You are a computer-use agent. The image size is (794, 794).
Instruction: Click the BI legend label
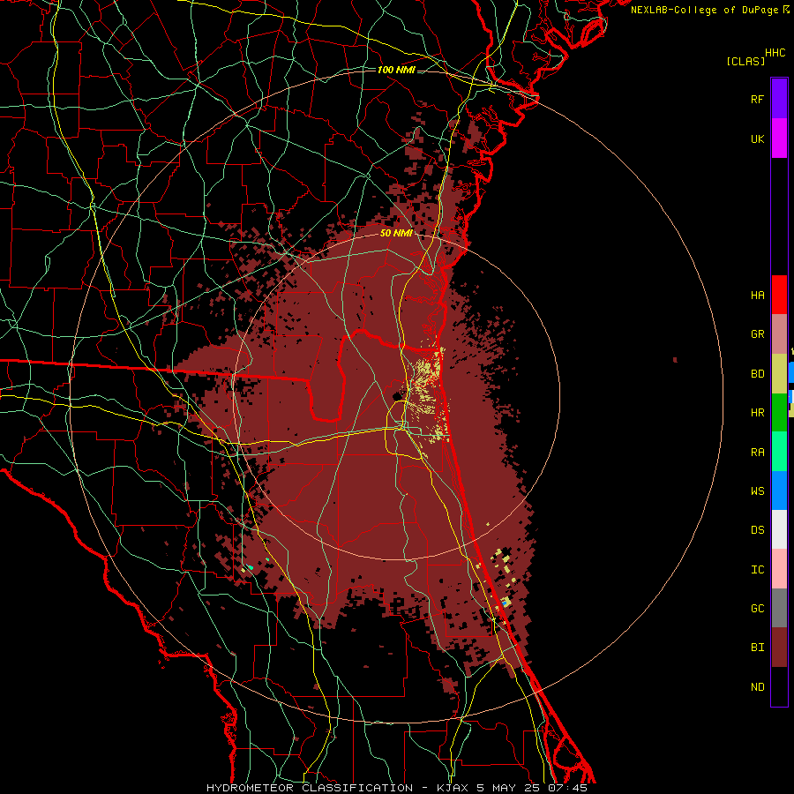(757, 648)
